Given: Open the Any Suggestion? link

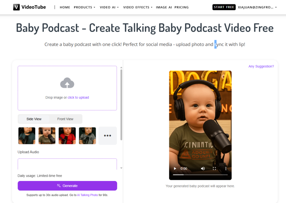Looking at the screenshot, I should (x=261, y=66).
